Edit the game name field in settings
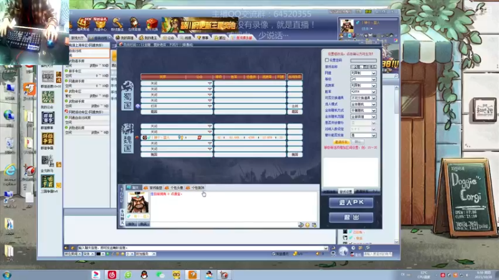 [x=363, y=67]
